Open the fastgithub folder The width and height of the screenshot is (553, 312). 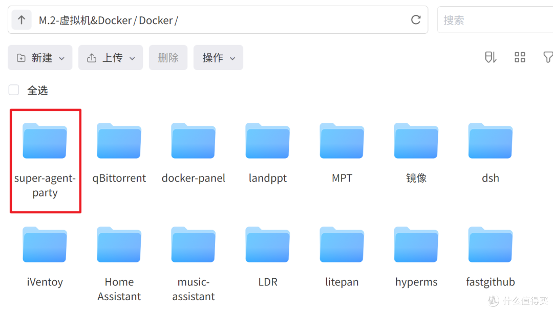(490, 244)
